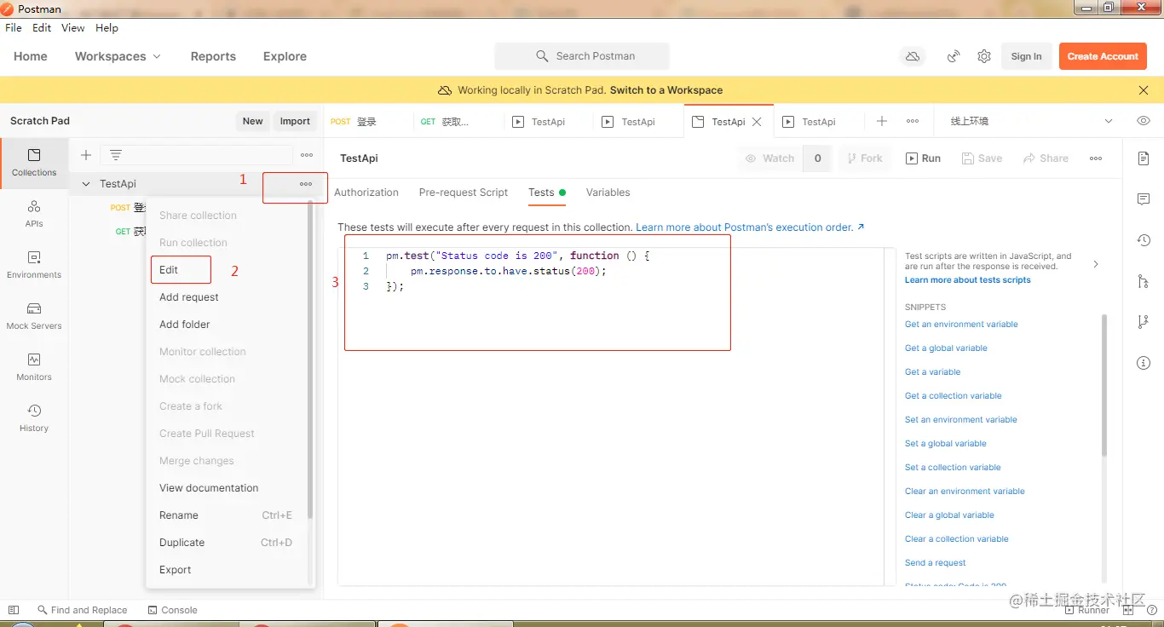The height and width of the screenshot is (627, 1164).
Task: Open Learn more about tests scripts link
Action: [968, 280]
